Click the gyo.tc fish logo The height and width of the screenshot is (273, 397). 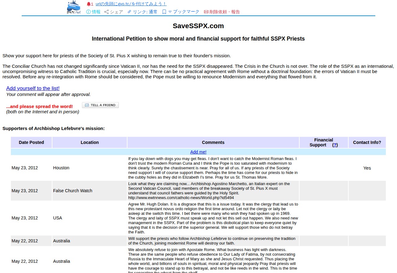pyautogui.click(x=74, y=7)
